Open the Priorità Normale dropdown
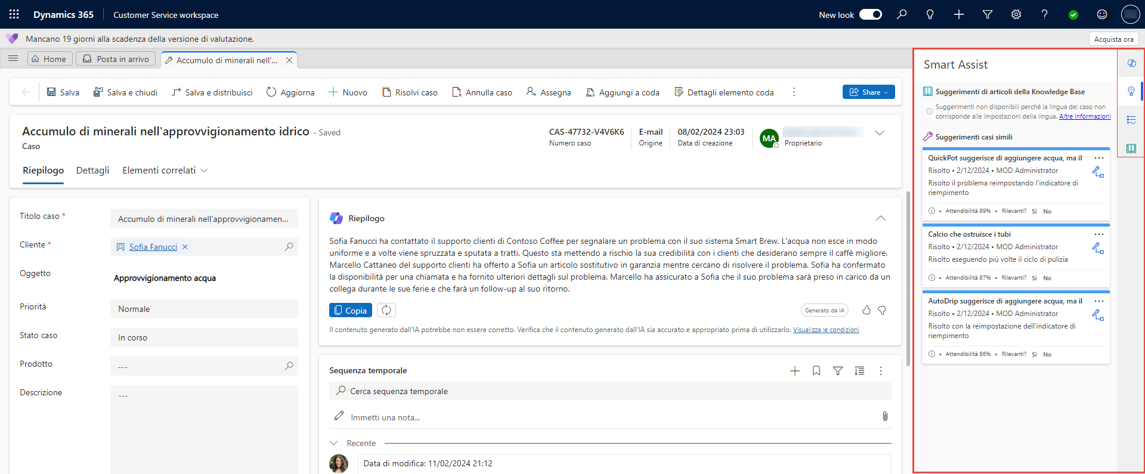 click(204, 309)
